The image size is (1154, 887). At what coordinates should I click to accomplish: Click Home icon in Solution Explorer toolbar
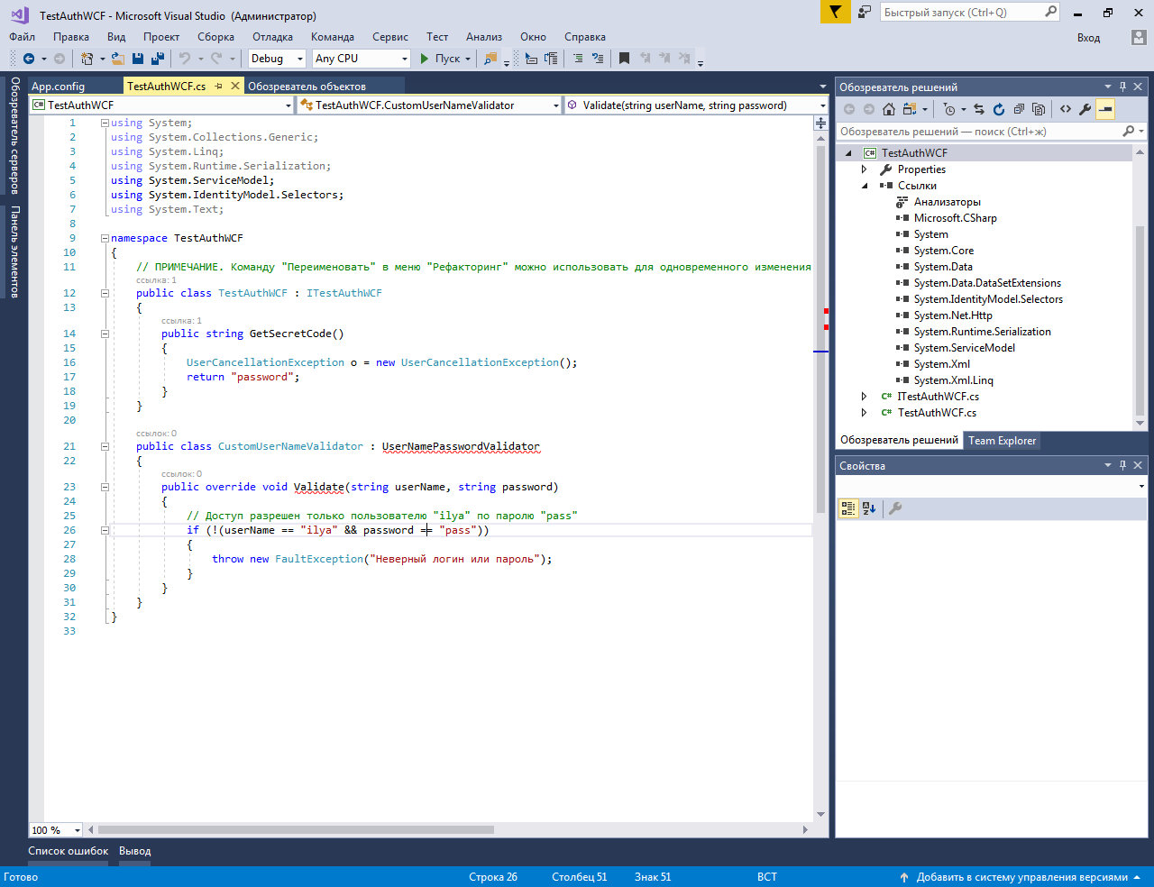(x=889, y=109)
